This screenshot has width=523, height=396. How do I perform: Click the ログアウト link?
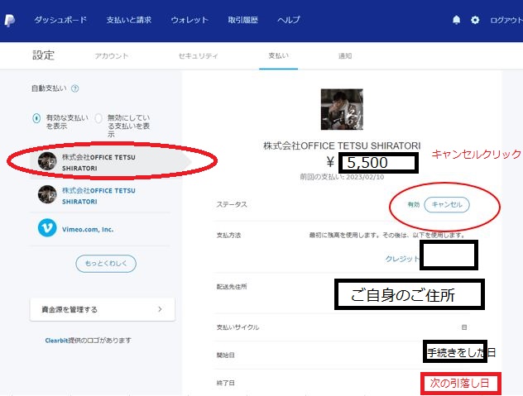[506, 19]
